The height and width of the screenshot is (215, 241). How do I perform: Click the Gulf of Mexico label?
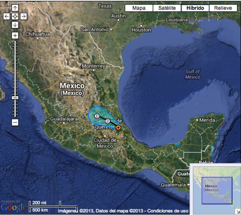(193, 74)
